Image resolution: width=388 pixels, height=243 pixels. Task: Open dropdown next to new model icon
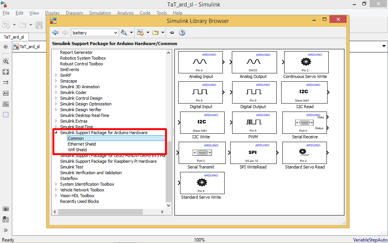click(x=148, y=32)
